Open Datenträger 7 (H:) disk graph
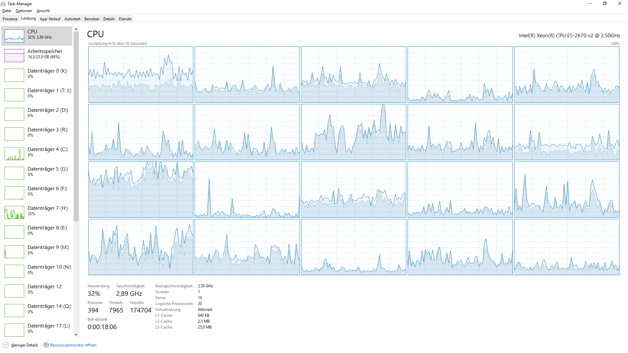The height and width of the screenshot is (353, 628). click(14, 212)
